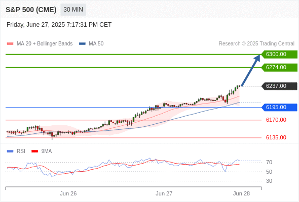Click the S&P 500 (CME) title
The image size is (299, 202).
(x=31, y=10)
